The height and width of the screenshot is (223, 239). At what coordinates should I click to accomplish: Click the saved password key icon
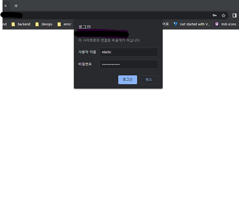[214, 15]
